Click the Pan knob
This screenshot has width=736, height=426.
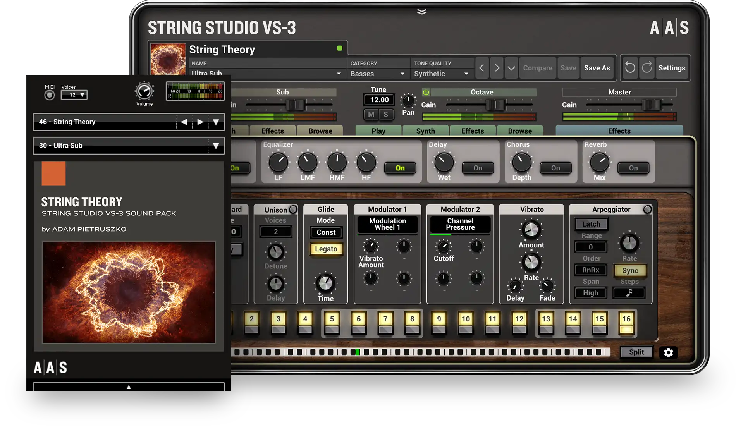[x=408, y=102]
